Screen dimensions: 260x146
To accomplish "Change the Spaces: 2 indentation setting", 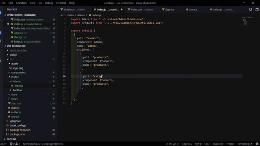I will pos(187,144).
